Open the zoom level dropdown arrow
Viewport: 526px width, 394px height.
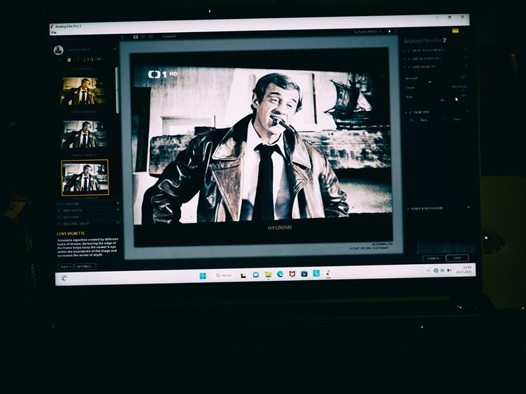[x=381, y=31]
